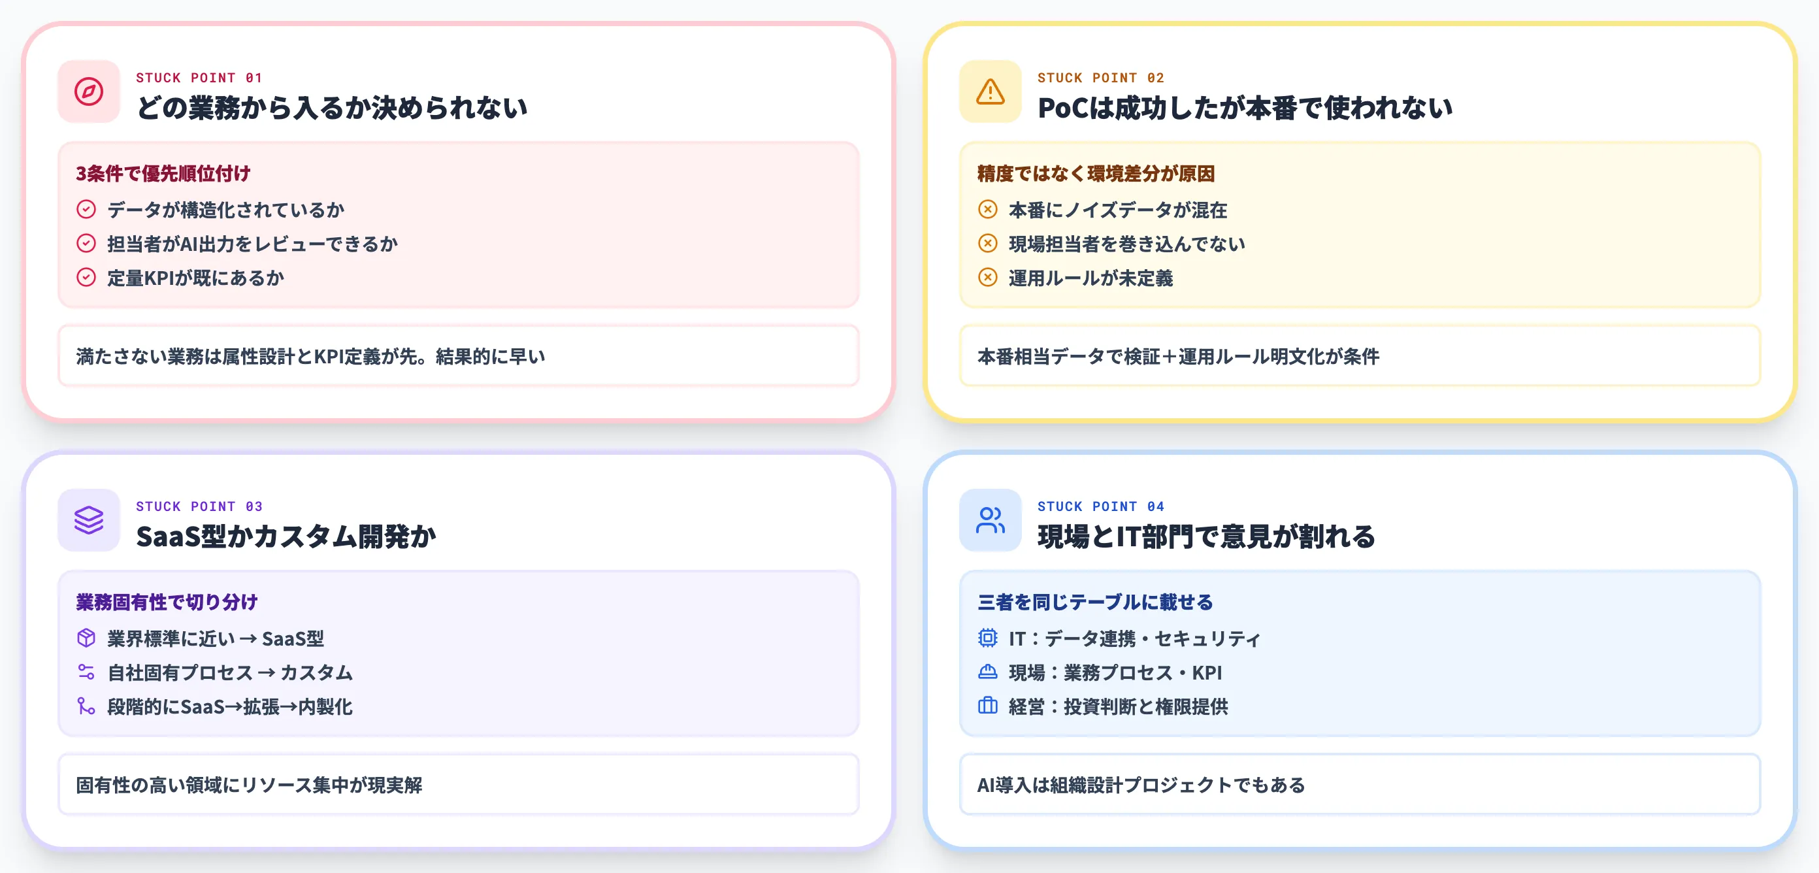Select the people icon on Stuck Point 04

(990, 521)
